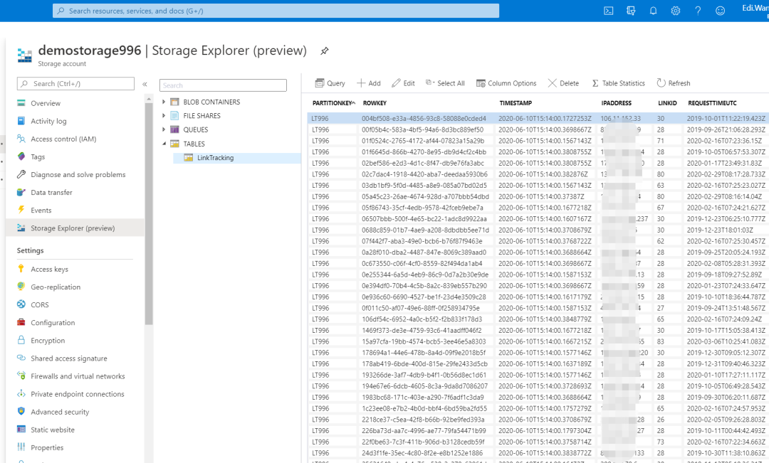Collapse the left menu with double chevron
The image size is (769, 463).
point(145,84)
